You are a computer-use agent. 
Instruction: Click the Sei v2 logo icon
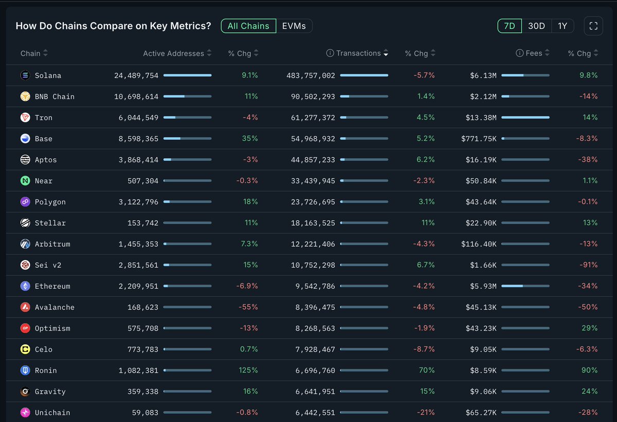pos(25,265)
